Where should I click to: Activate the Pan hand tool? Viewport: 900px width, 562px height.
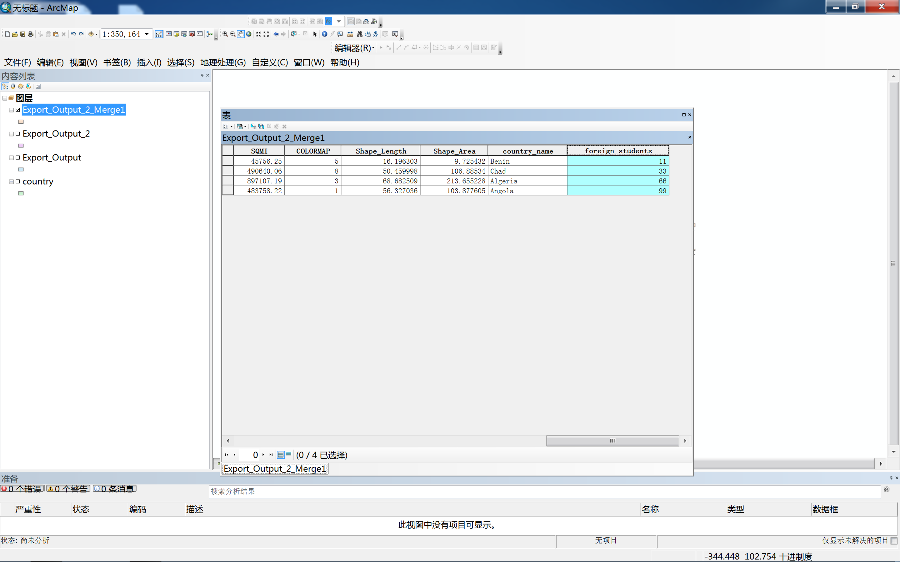241,34
